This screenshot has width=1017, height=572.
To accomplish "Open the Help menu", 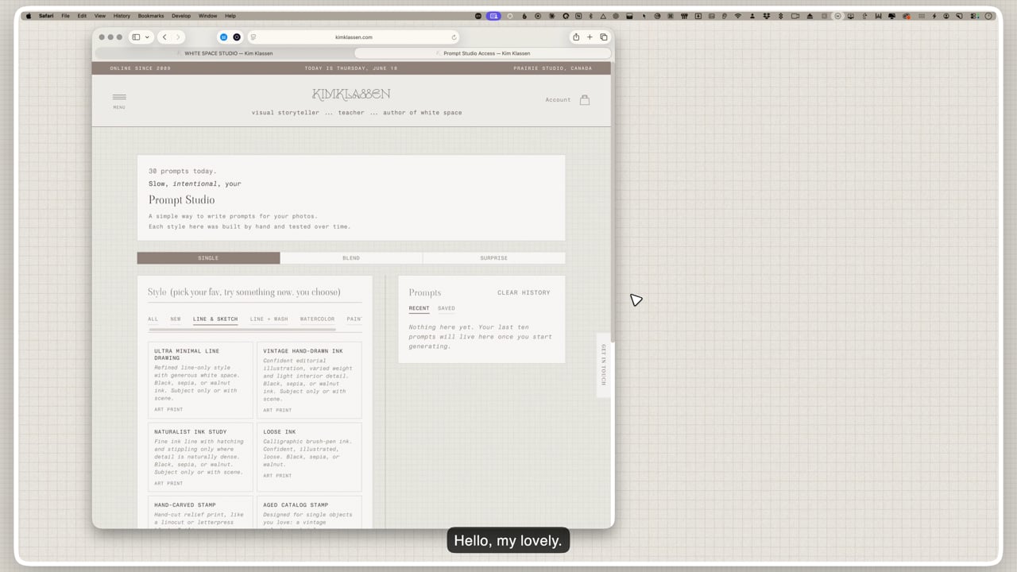I will 230,16.
